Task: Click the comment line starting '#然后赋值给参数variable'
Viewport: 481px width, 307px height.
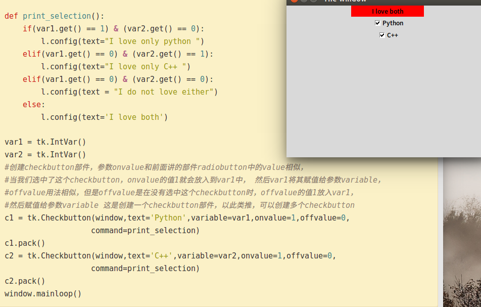Action: (179, 205)
